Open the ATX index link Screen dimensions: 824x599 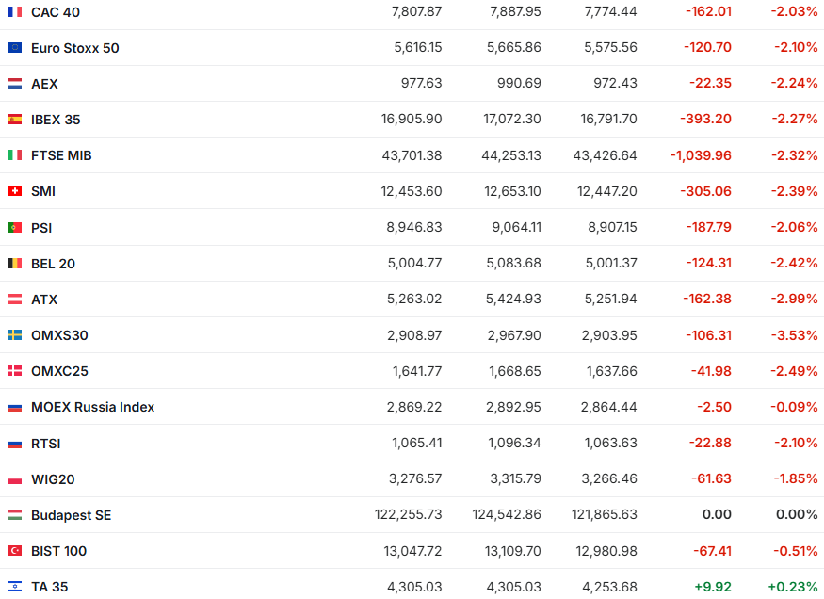click(44, 299)
